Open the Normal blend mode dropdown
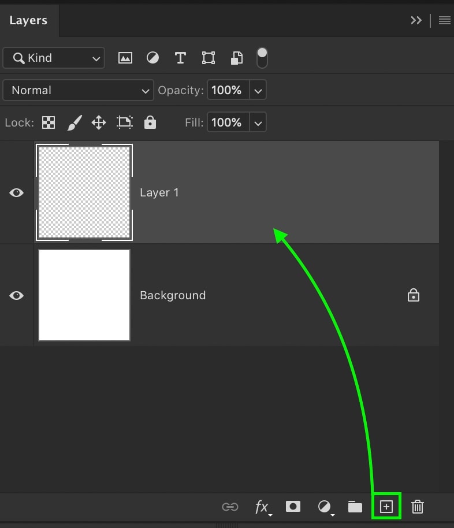454x528 pixels. point(78,90)
